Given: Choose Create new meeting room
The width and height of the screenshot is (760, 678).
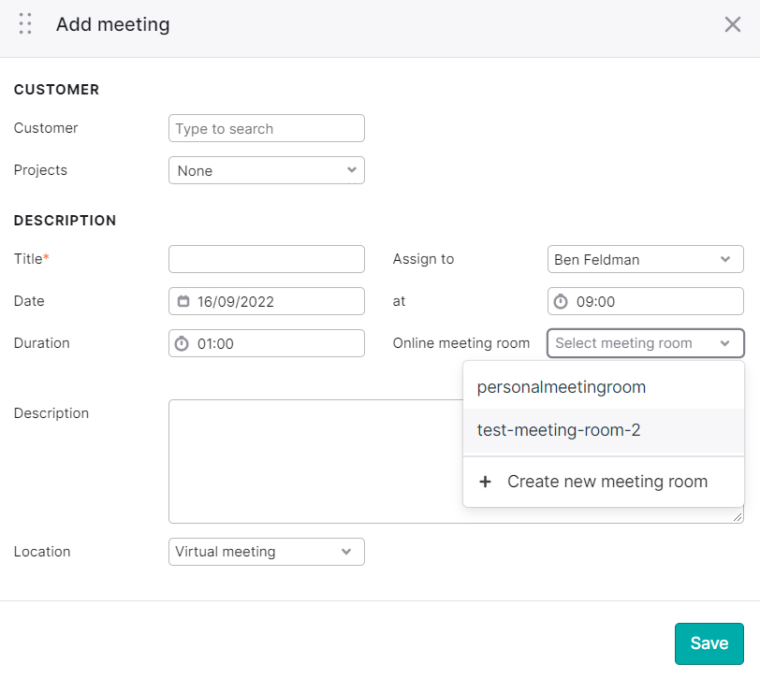Looking at the screenshot, I should point(607,481).
